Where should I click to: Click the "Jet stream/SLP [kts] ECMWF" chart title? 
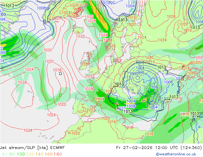coord(32,148)
